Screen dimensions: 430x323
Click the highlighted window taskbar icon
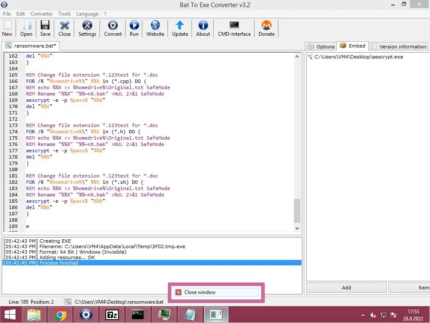click(216, 315)
